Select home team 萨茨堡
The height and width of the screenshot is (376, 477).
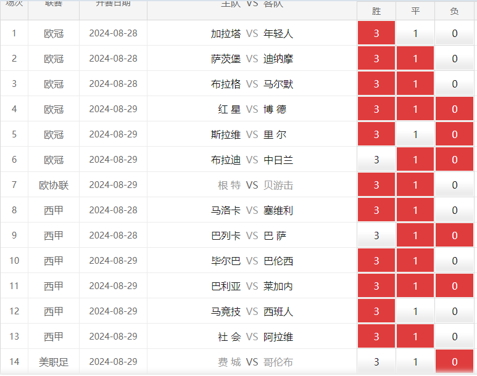coord(226,59)
